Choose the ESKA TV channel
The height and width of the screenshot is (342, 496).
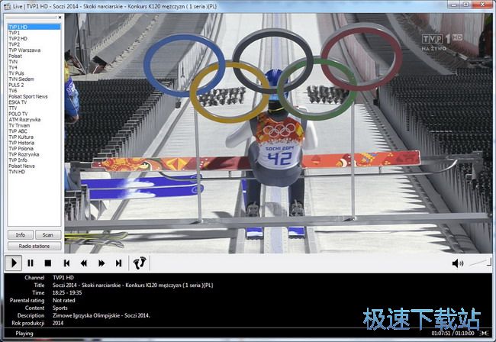18,102
